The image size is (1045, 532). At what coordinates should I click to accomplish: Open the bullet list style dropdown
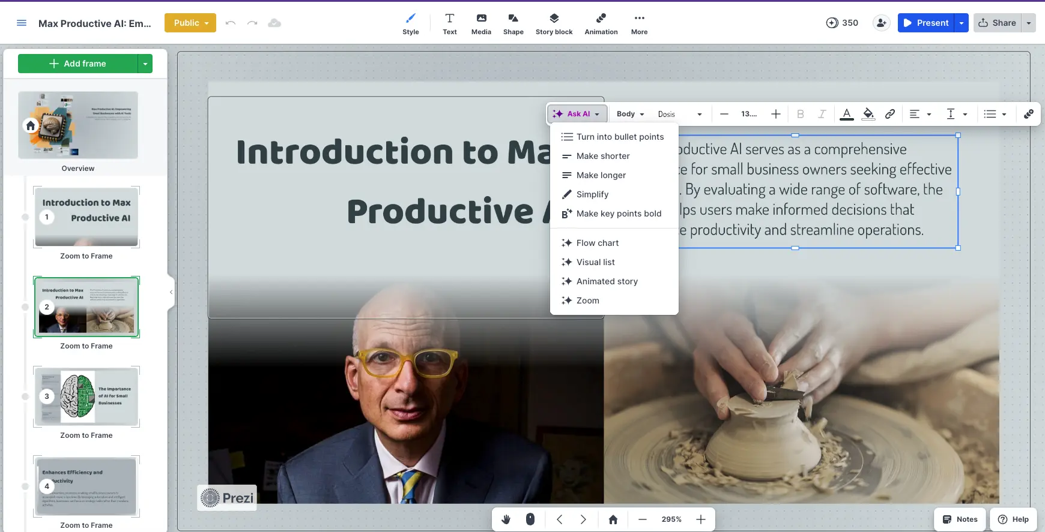(995, 114)
